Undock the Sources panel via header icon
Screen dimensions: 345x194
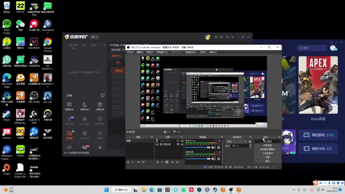(x=182, y=137)
